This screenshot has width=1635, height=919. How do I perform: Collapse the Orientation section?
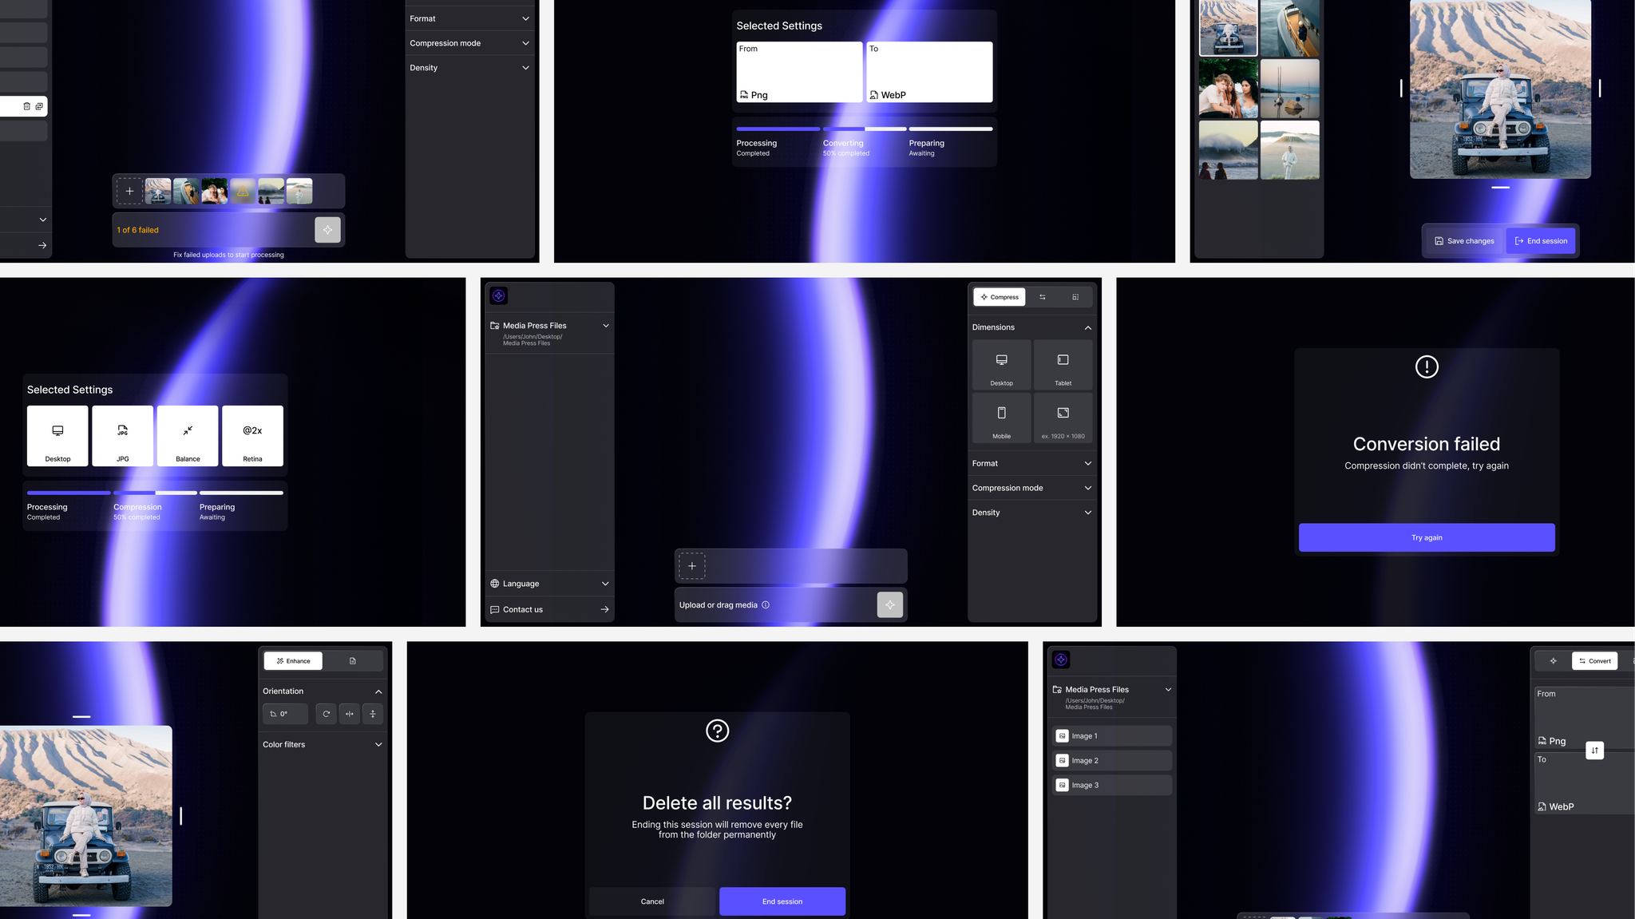[378, 691]
